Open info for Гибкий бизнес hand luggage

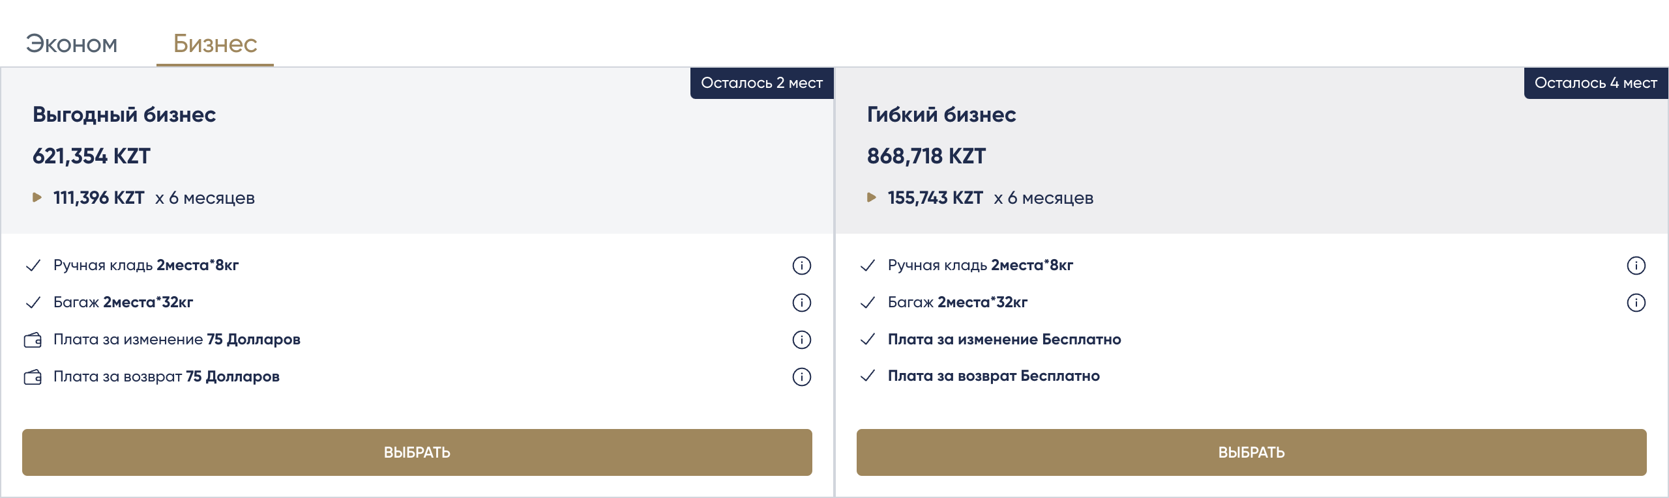pyautogui.click(x=1636, y=266)
